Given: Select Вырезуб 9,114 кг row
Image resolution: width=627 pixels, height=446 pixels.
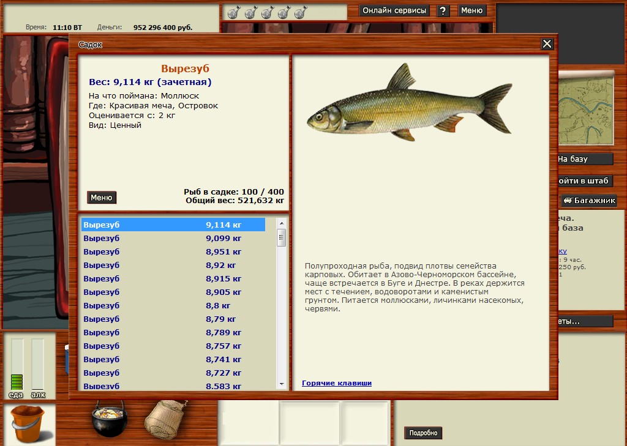Looking at the screenshot, I should click(173, 225).
